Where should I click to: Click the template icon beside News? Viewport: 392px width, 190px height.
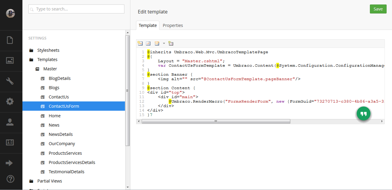point(42,125)
